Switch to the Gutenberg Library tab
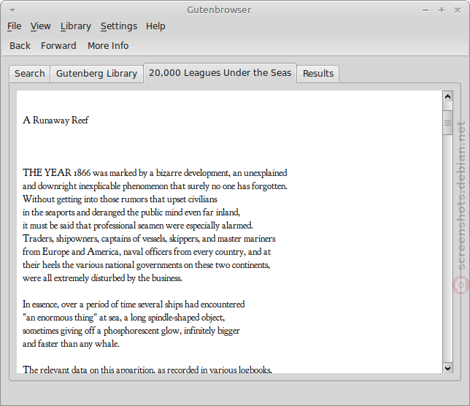Viewport: 470px width, 406px height. tap(96, 74)
